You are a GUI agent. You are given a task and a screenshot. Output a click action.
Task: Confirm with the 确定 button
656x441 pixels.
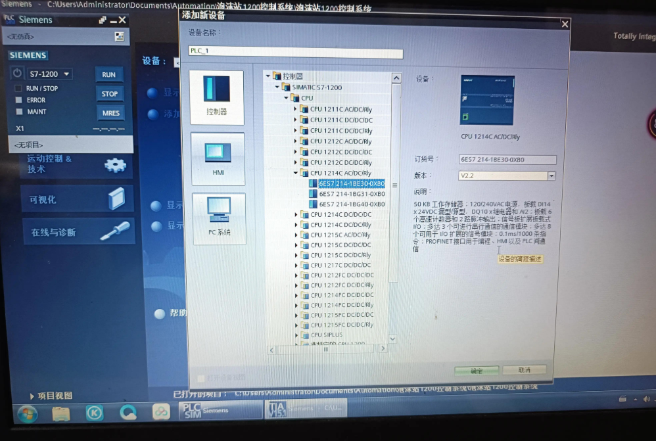pyautogui.click(x=477, y=371)
